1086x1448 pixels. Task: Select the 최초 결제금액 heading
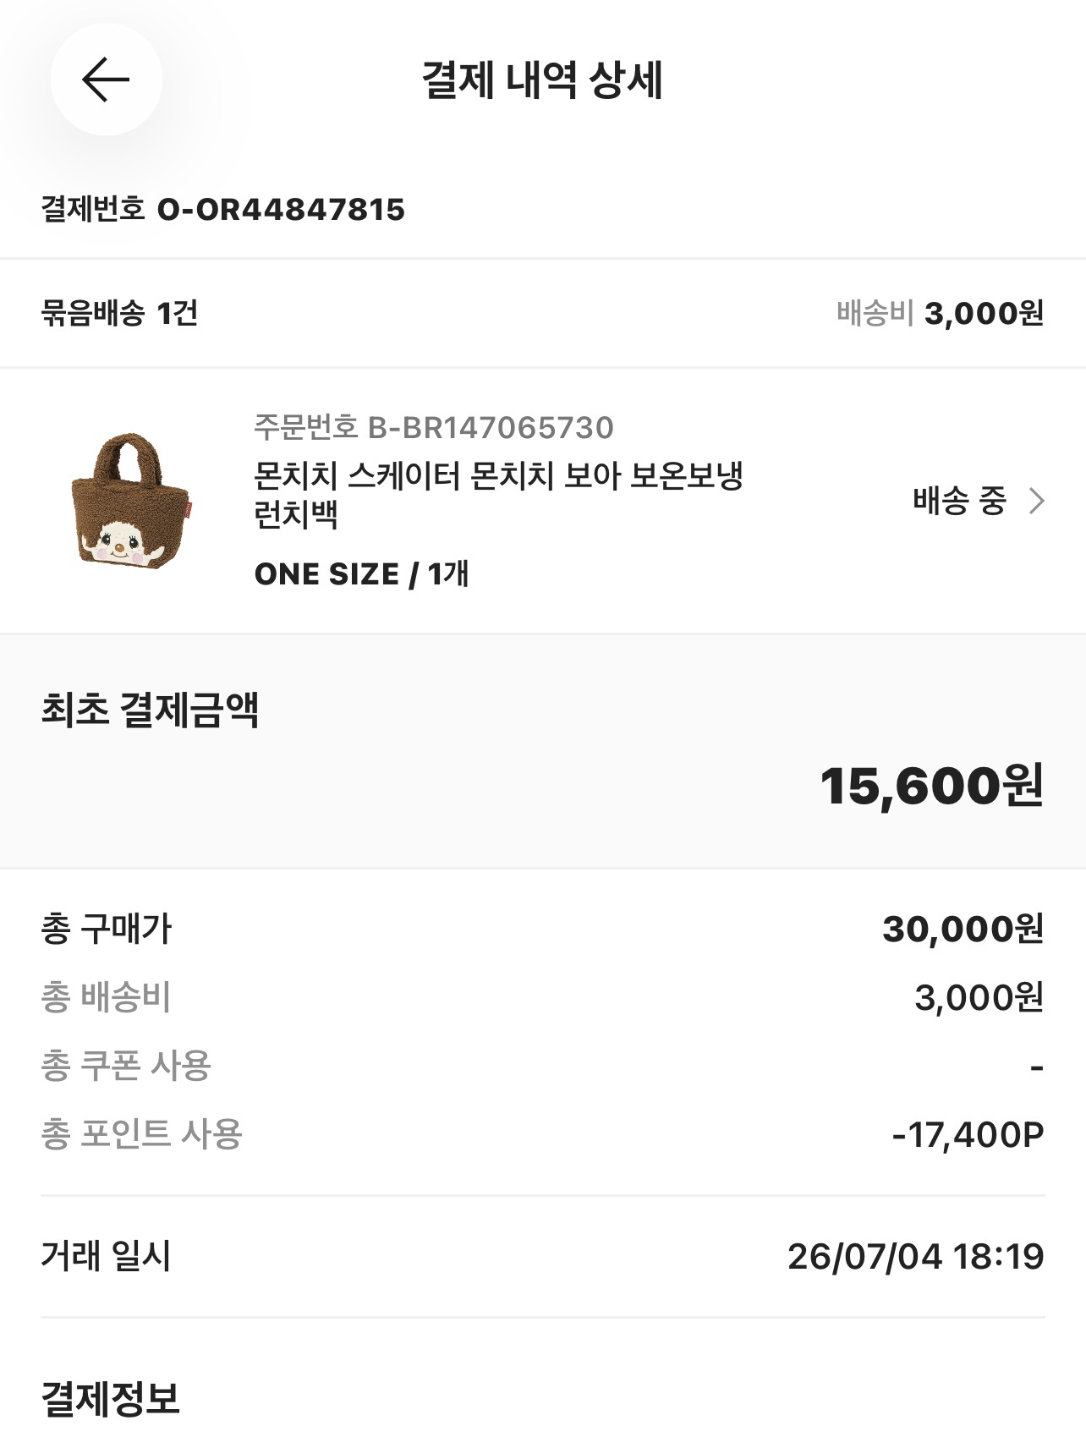coord(150,710)
